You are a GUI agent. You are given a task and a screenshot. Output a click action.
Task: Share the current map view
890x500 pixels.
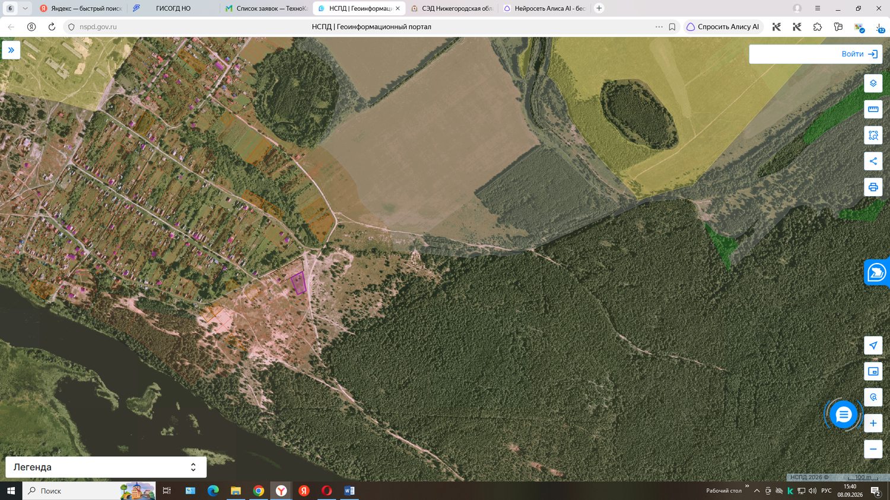click(873, 161)
